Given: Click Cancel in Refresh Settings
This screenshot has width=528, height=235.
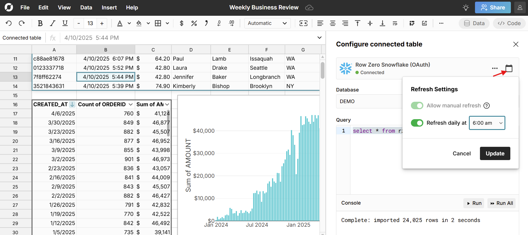Looking at the screenshot, I should pos(461,153).
